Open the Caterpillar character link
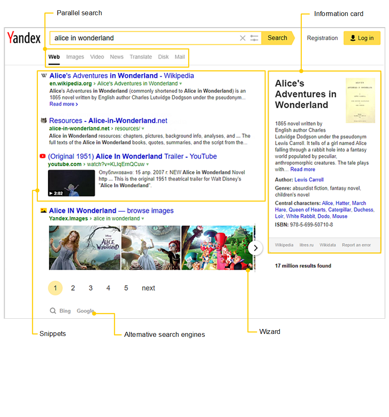This screenshot has height=417, width=389. click(x=340, y=210)
